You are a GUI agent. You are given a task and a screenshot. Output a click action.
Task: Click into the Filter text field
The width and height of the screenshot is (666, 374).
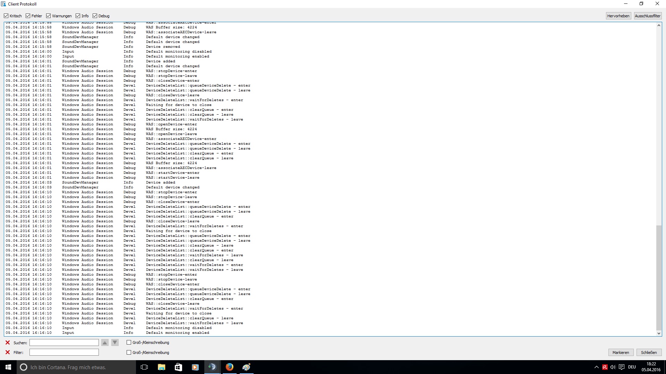(x=64, y=352)
